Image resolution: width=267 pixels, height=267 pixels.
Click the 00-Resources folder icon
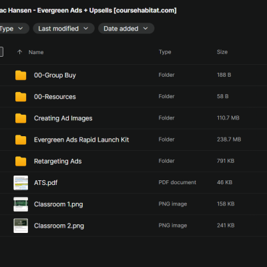click(x=21, y=97)
